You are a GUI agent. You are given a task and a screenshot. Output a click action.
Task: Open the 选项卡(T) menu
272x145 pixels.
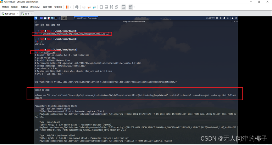(47, 7)
